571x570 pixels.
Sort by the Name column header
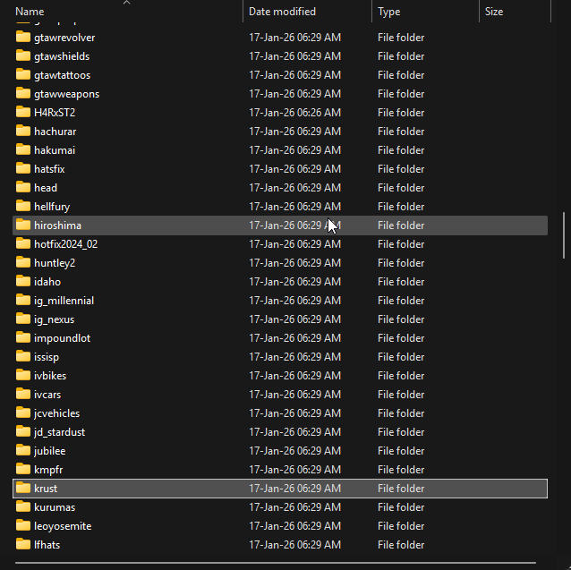30,12
